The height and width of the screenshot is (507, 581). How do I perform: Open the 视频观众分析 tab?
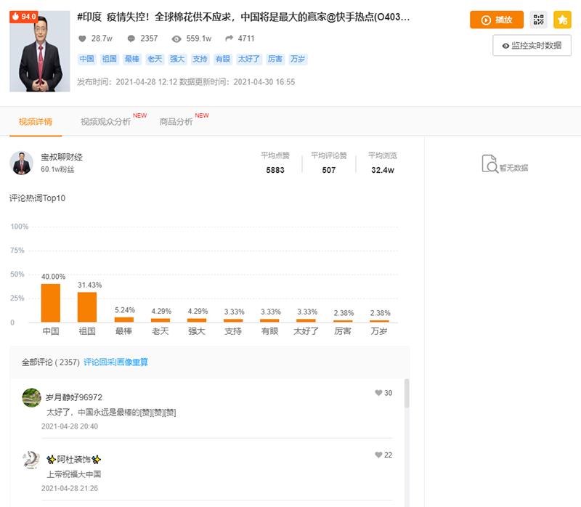pos(105,121)
